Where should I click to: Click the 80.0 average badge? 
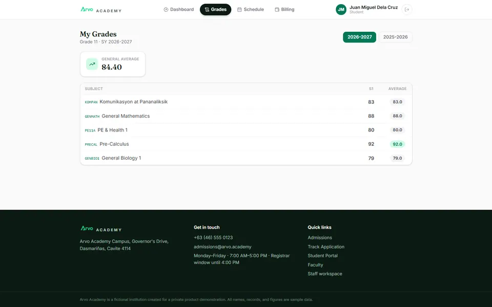click(x=397, y=130)
